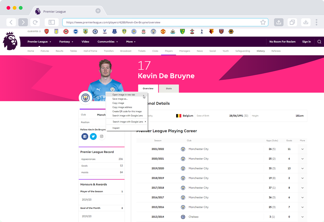Open the Fantasy dropdown menu

(66, 42)
